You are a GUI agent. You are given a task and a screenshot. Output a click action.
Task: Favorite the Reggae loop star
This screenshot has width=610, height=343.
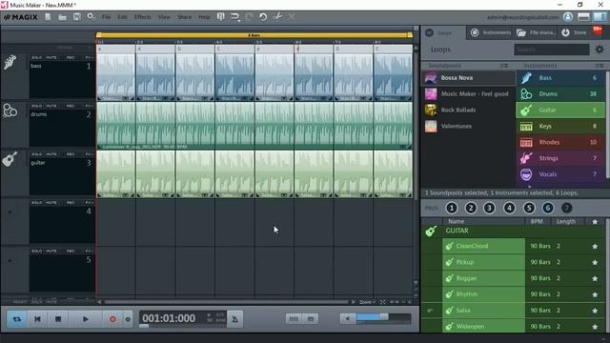tap(595, 278)
